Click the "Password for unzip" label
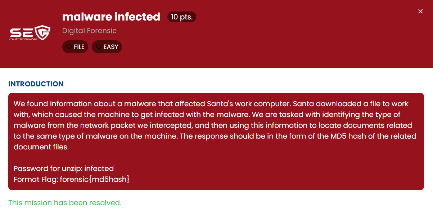The height and width of the screenshot is (216, 433). pyautogui.click(x=48, y=168)
